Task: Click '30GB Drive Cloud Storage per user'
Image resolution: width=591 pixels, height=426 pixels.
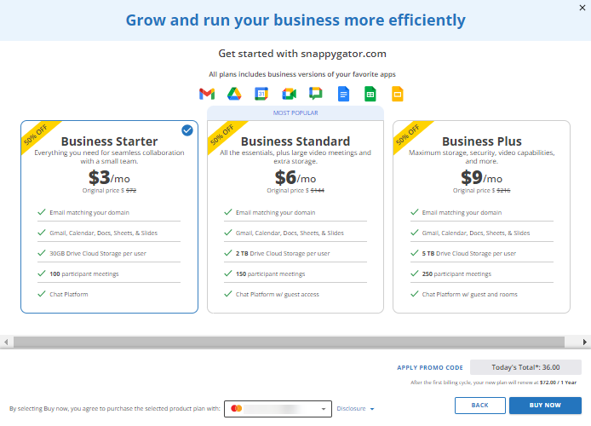Action: [x=98, y=253]
